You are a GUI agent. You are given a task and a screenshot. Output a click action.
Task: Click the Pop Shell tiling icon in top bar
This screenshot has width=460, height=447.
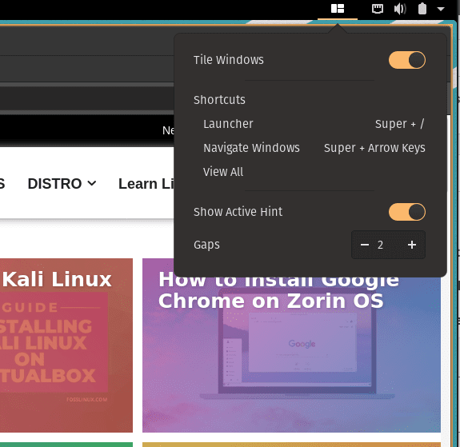pyautogui.click(x=338, y=9)
